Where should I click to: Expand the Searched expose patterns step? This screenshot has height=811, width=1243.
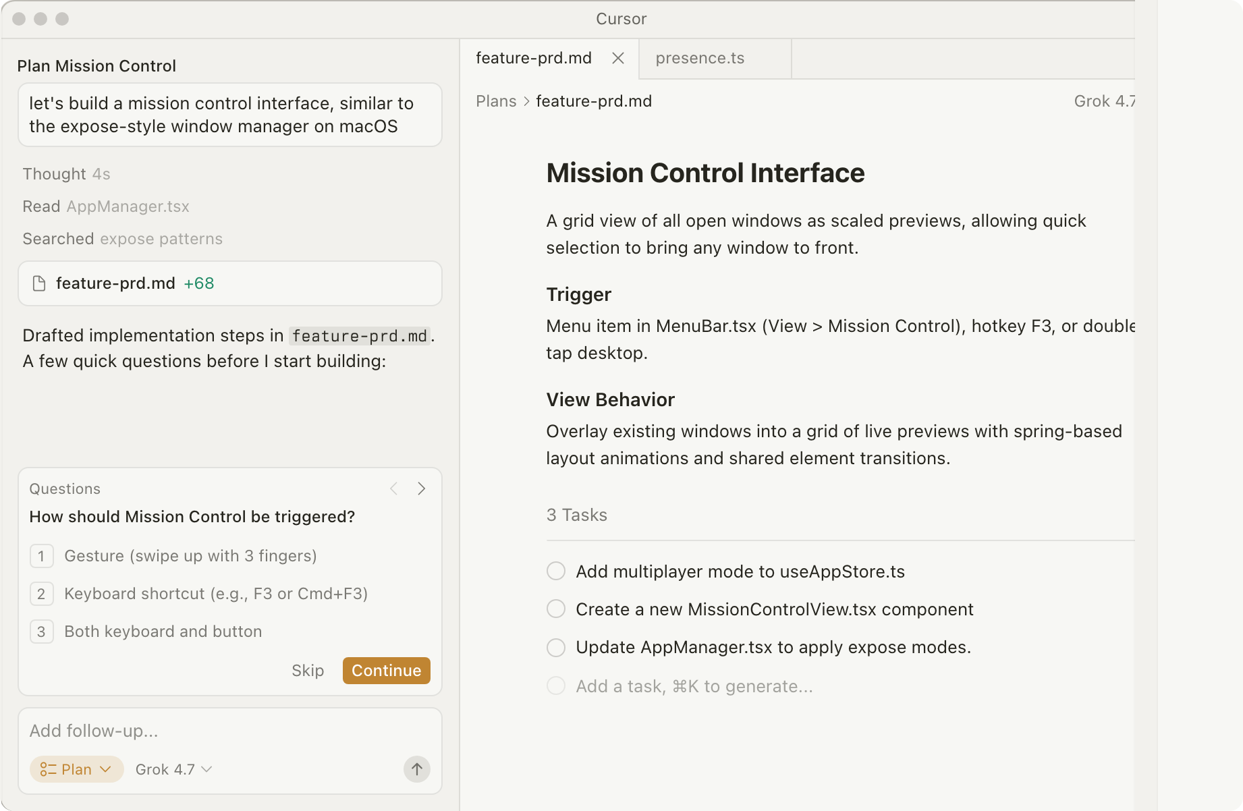pyautogui.click(x=122, y=239)
